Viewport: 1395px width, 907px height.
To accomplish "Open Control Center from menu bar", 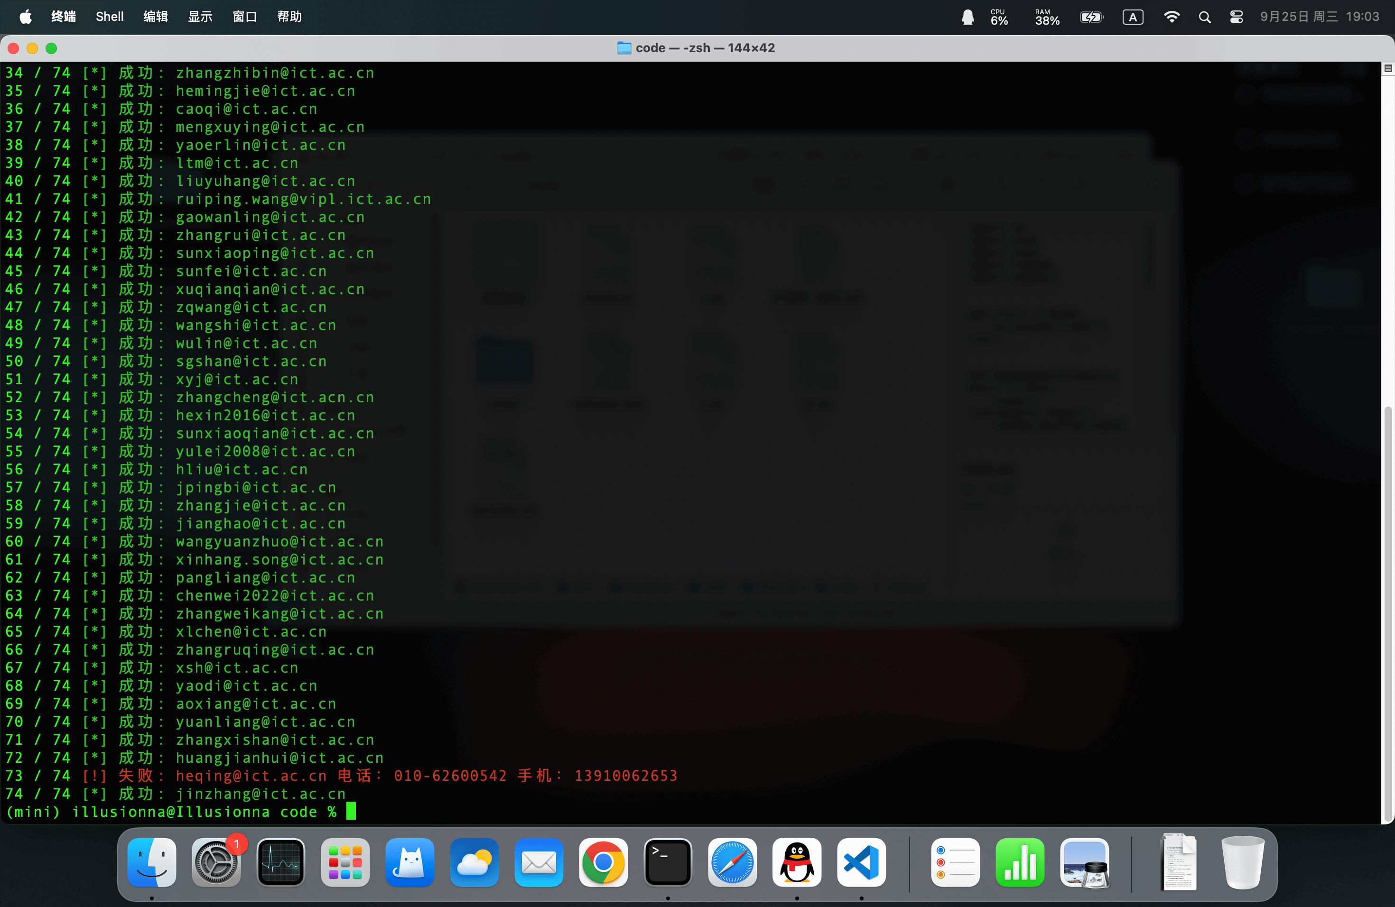I will 1236,17.
